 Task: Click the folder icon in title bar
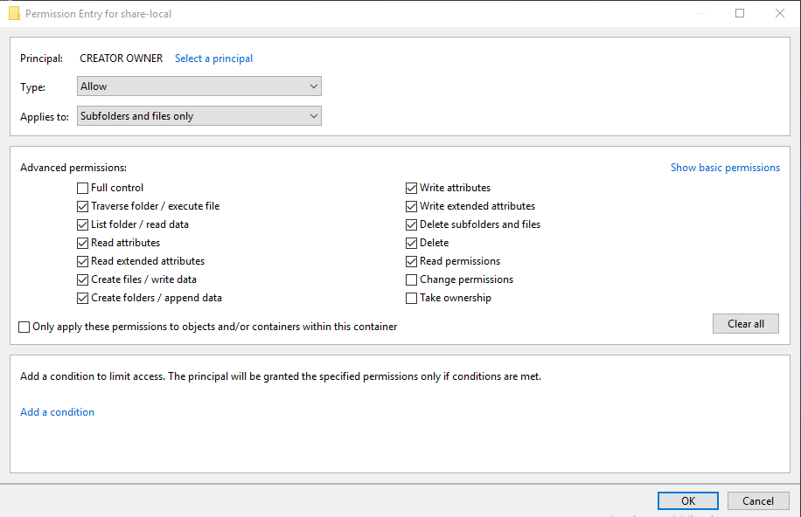[x=14, y=14]
